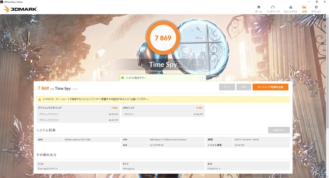Click the スコアは有効です validity message
The image size is (329, 178).
[x=136, y=78]
